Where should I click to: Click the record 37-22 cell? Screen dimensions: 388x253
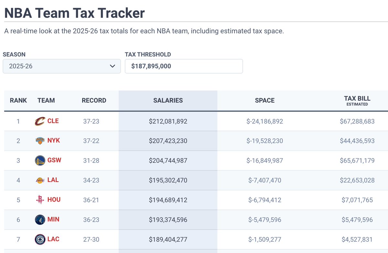[91, 141]
